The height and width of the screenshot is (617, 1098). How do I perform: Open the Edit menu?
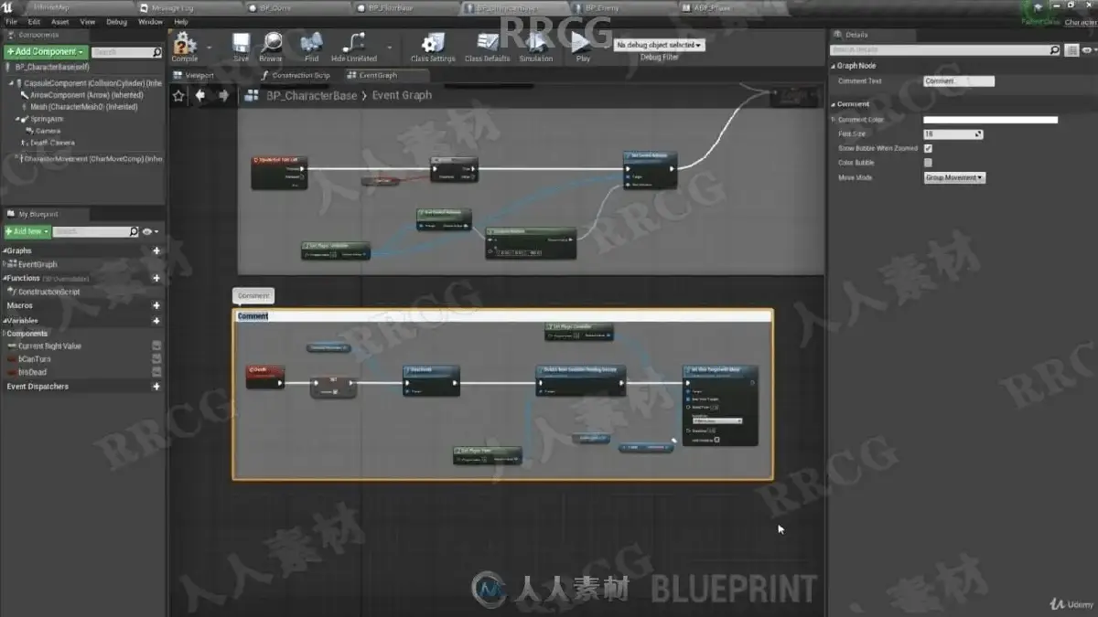tap(34, 21)
